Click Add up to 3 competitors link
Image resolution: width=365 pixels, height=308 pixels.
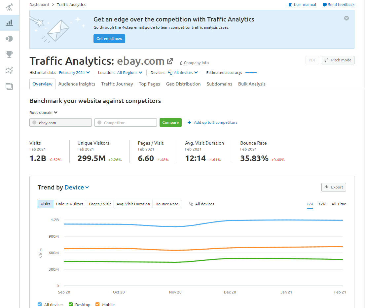(x=216, y=122)
